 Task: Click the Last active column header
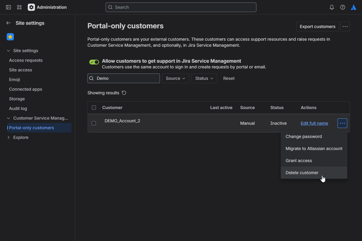pyautogui.click(x=221, y=108)
